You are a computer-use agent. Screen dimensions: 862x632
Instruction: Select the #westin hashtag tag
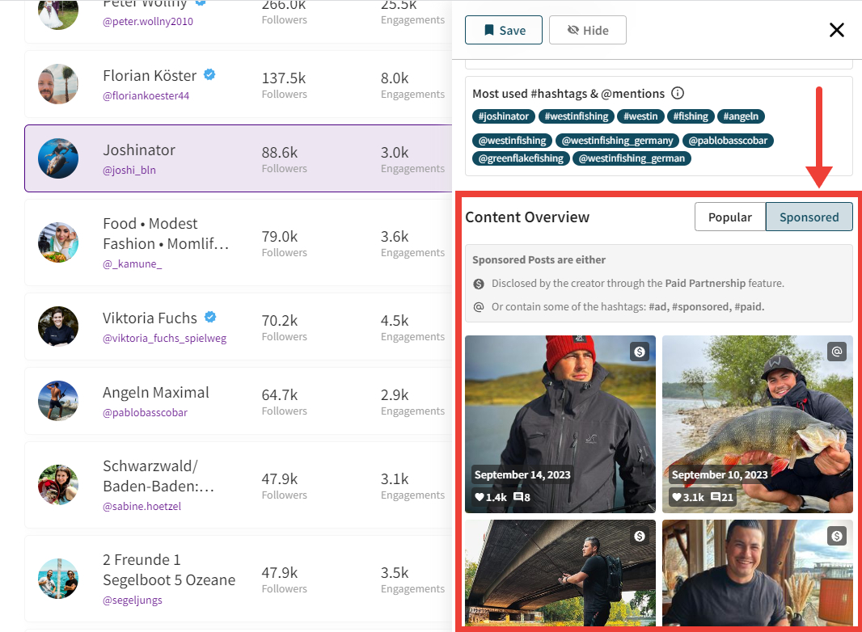click(640, 116)
